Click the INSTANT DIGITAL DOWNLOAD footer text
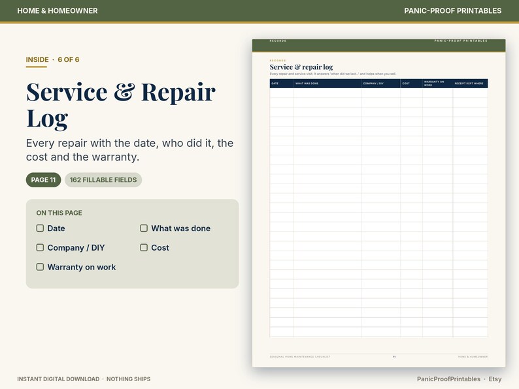This screenshot has height=389, width=519. [58, 379]
